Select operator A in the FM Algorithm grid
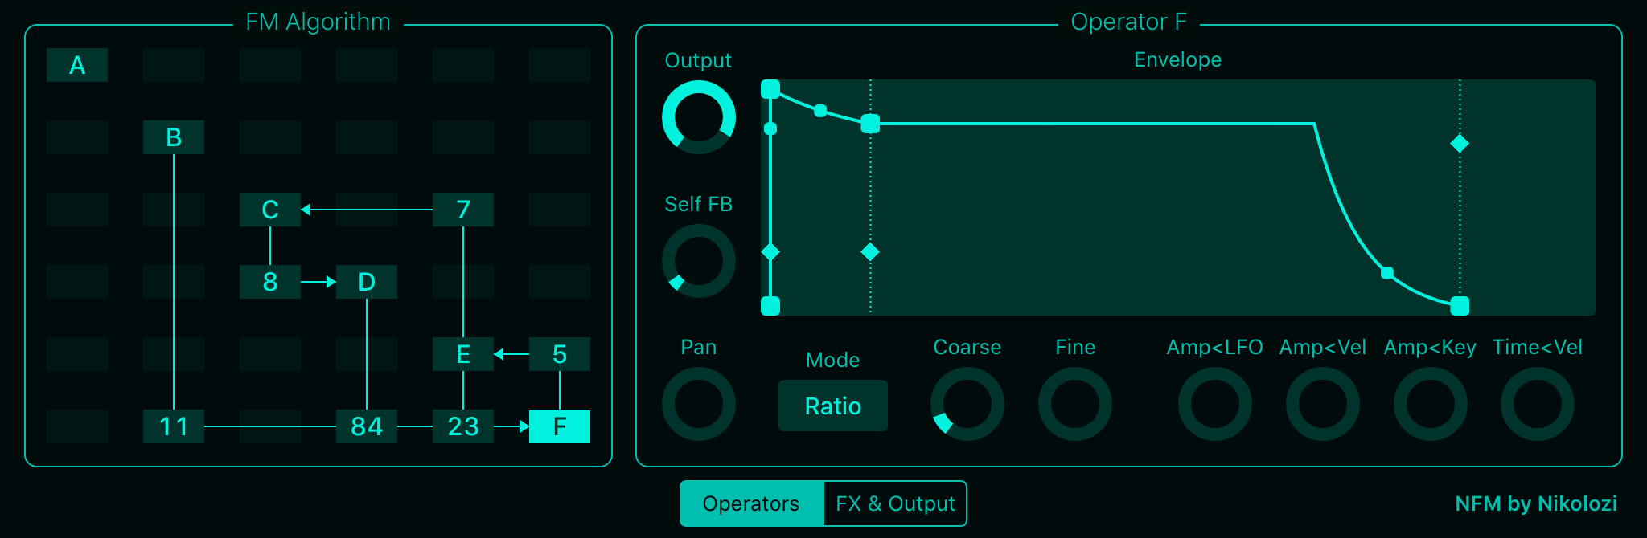 point(77,65)
